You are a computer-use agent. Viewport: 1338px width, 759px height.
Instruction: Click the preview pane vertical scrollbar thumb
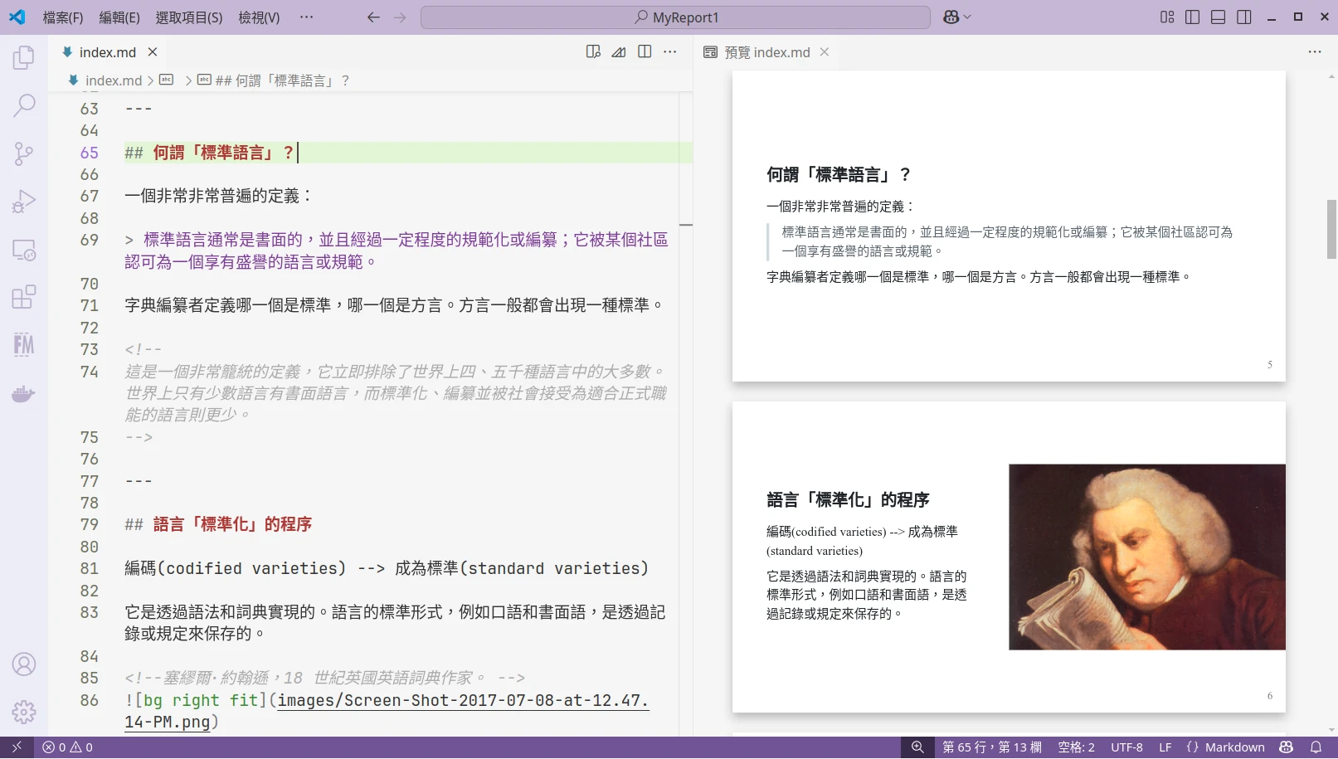click(x=1331, y=229)
